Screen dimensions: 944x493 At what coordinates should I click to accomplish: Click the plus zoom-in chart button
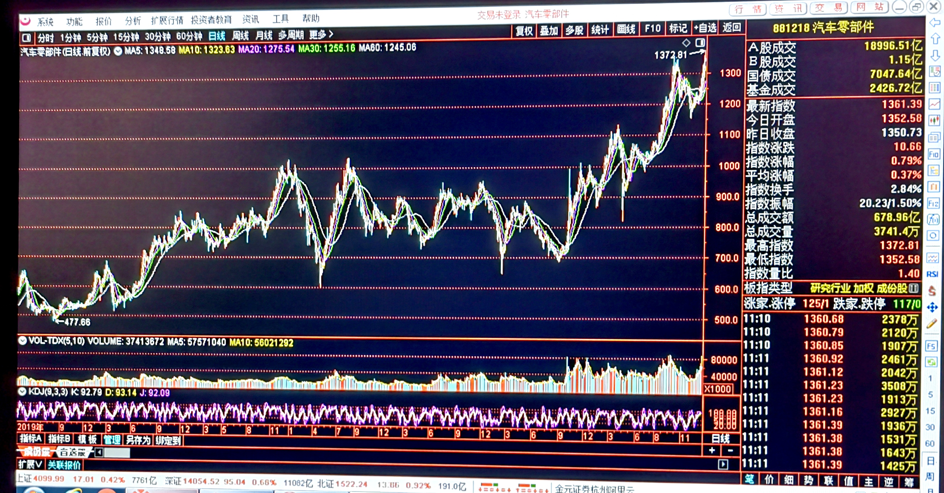coord(712,451)
